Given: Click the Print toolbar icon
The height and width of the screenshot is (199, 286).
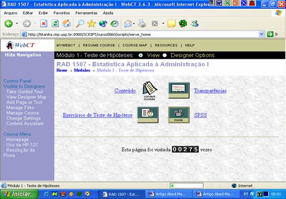Looking at the screenshot, I should pyautogui.click(x=141, y=23).
